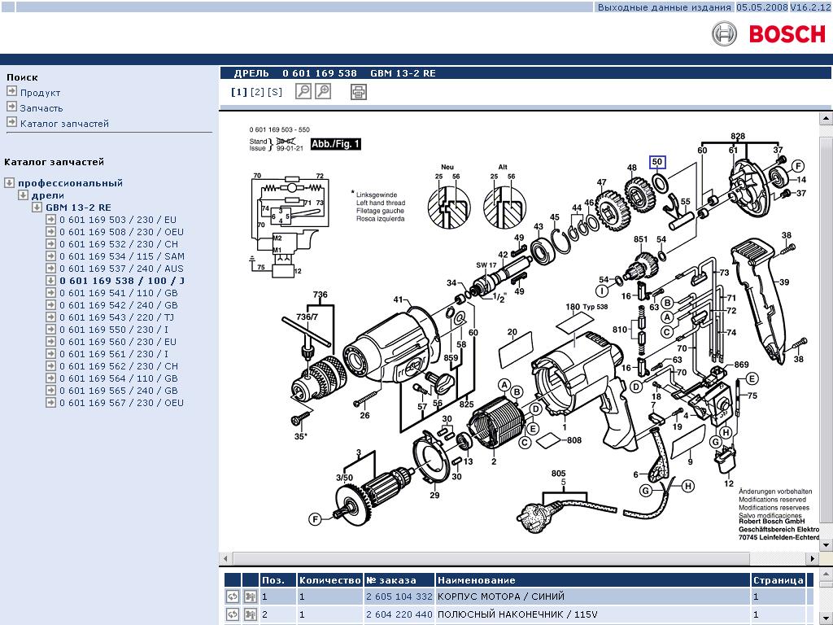This screenshot has width=833, height=625.
Task: Select model 0 601 169 560 / 230 / EU
Action: [x=117, y=342]
